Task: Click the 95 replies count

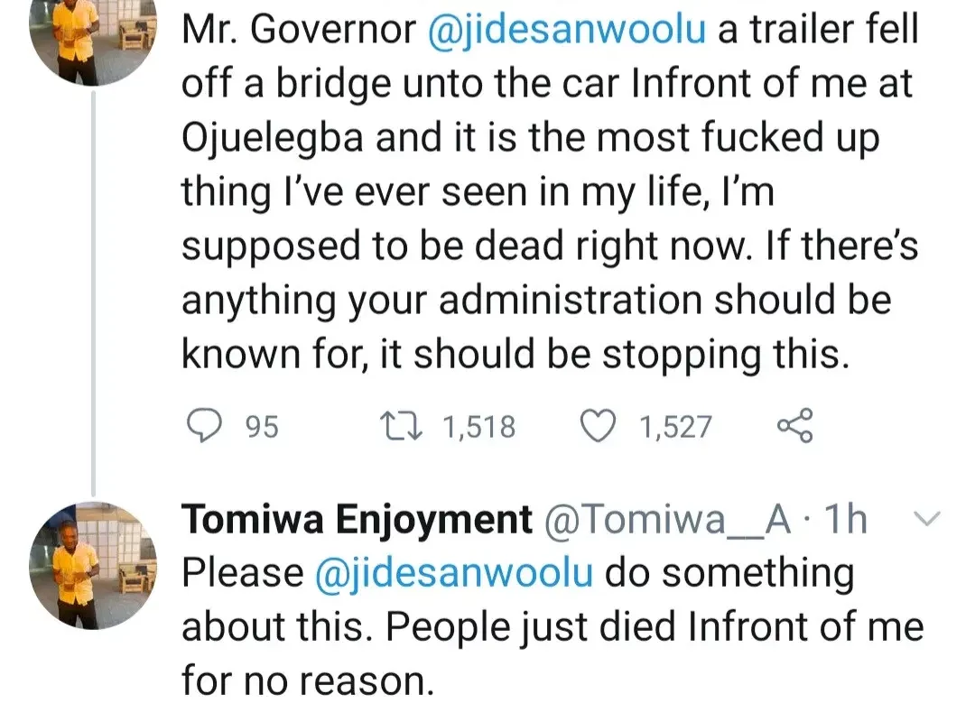Action: point(262,426)
